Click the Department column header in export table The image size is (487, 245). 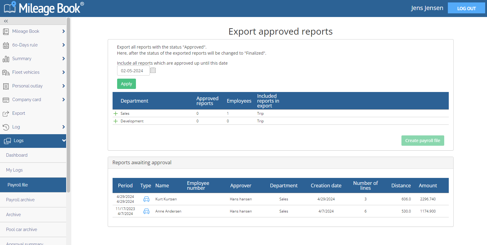134,101
